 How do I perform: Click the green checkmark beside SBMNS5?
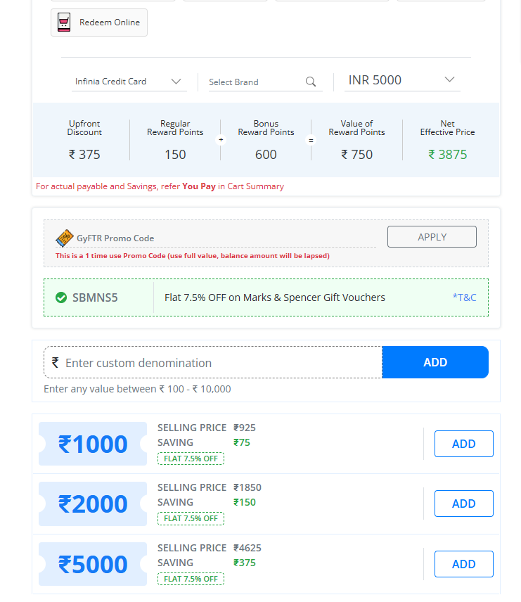coord(62,297)
